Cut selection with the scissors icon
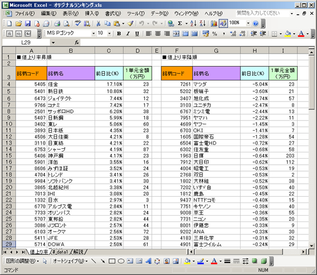Image resolution: width=317 pixels, height=275 pixels. (98, 23)
